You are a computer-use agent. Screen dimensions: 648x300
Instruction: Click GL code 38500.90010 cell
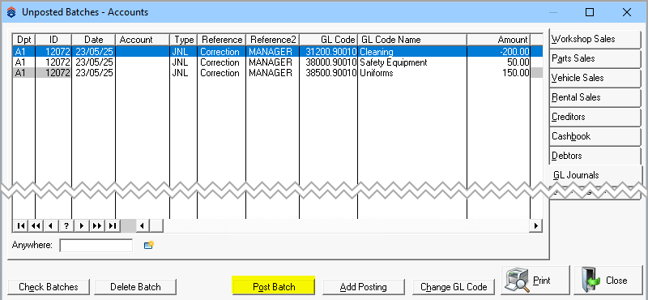[329, 73]
